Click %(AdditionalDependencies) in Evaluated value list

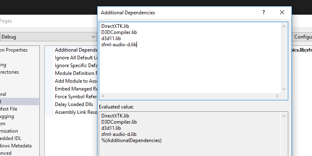point(131,140)
